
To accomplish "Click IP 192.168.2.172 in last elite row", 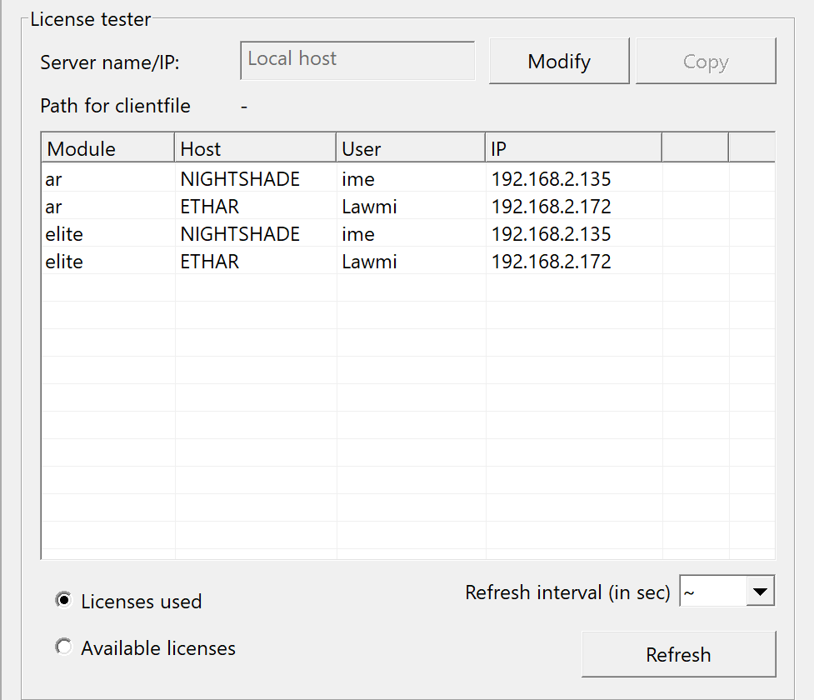I will [551, 262].
